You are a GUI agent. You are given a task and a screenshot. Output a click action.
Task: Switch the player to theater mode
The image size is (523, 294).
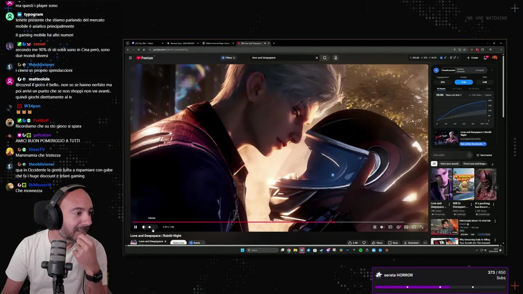coord(406,227)
